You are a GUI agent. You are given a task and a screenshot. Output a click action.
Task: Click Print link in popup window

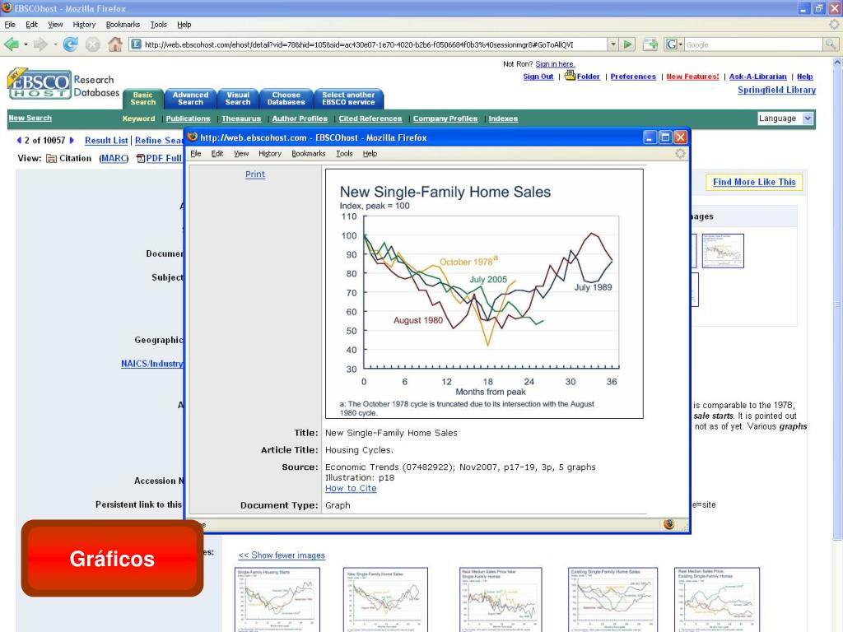coord(255,174)
